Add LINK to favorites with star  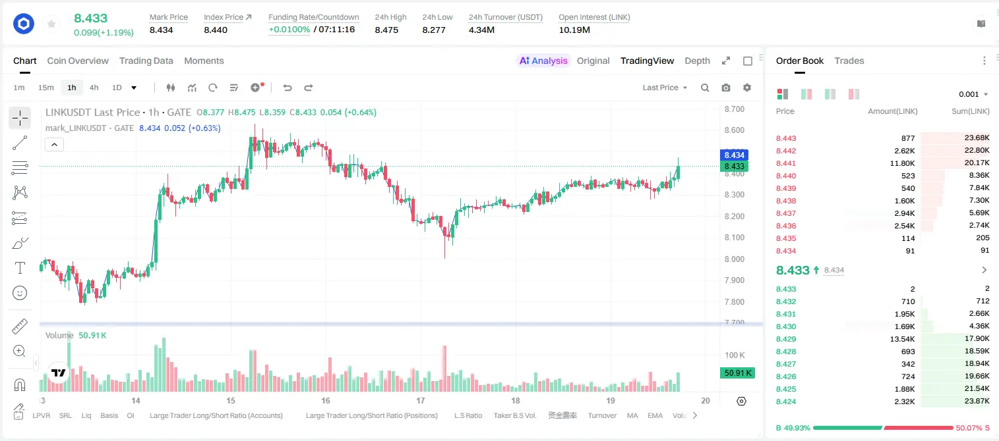[51, 24]
